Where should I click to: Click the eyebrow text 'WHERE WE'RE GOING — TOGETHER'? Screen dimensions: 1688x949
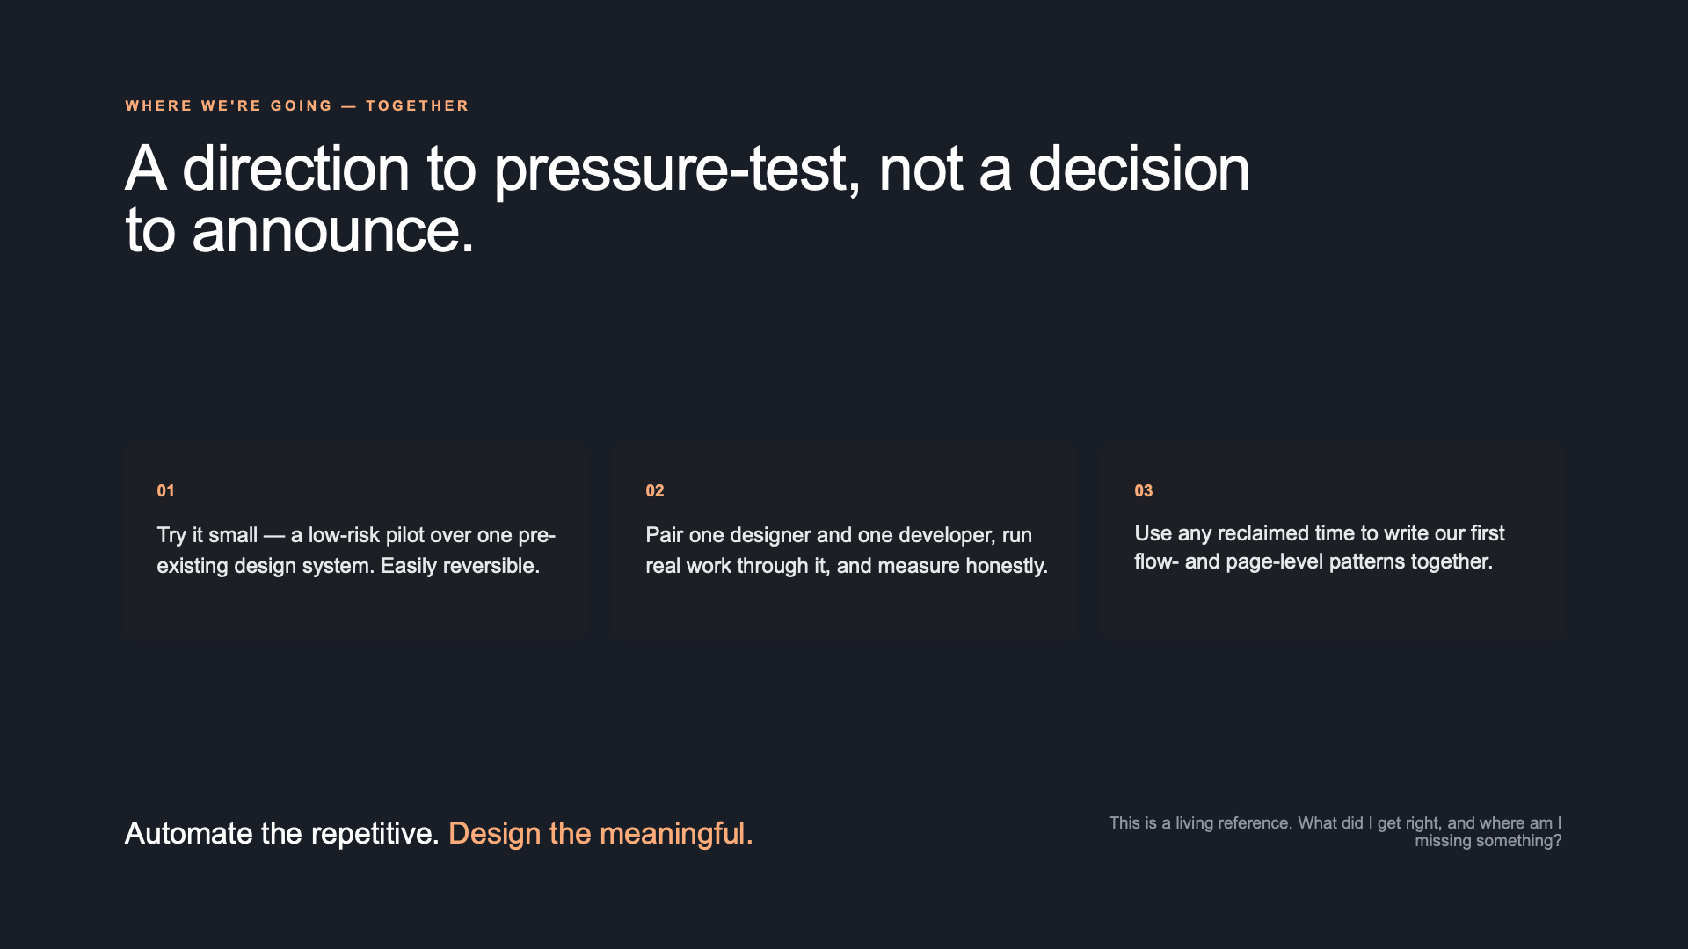click(297, 105)
